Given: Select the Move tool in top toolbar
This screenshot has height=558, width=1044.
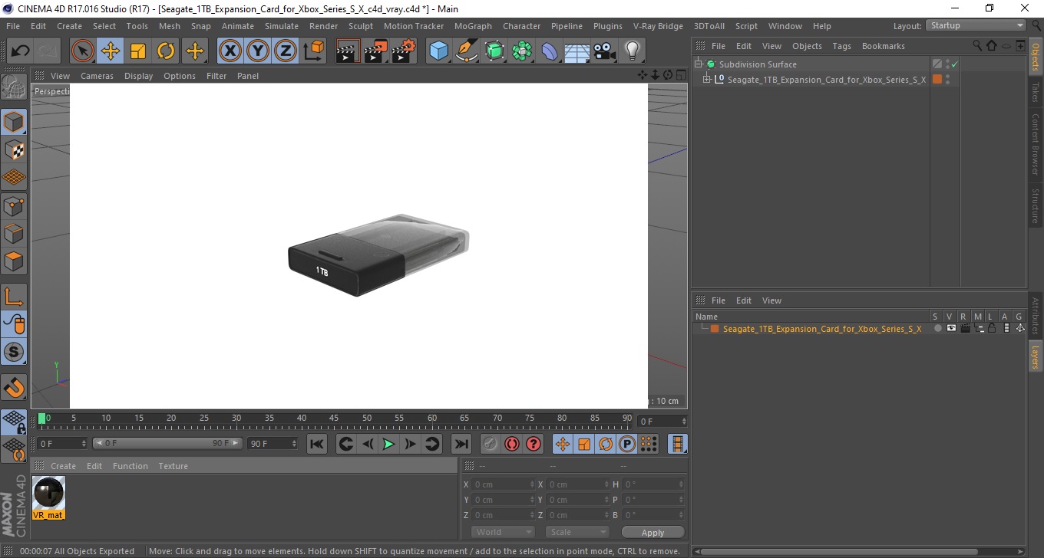Looking at the screenshot, I should (111, 51).
